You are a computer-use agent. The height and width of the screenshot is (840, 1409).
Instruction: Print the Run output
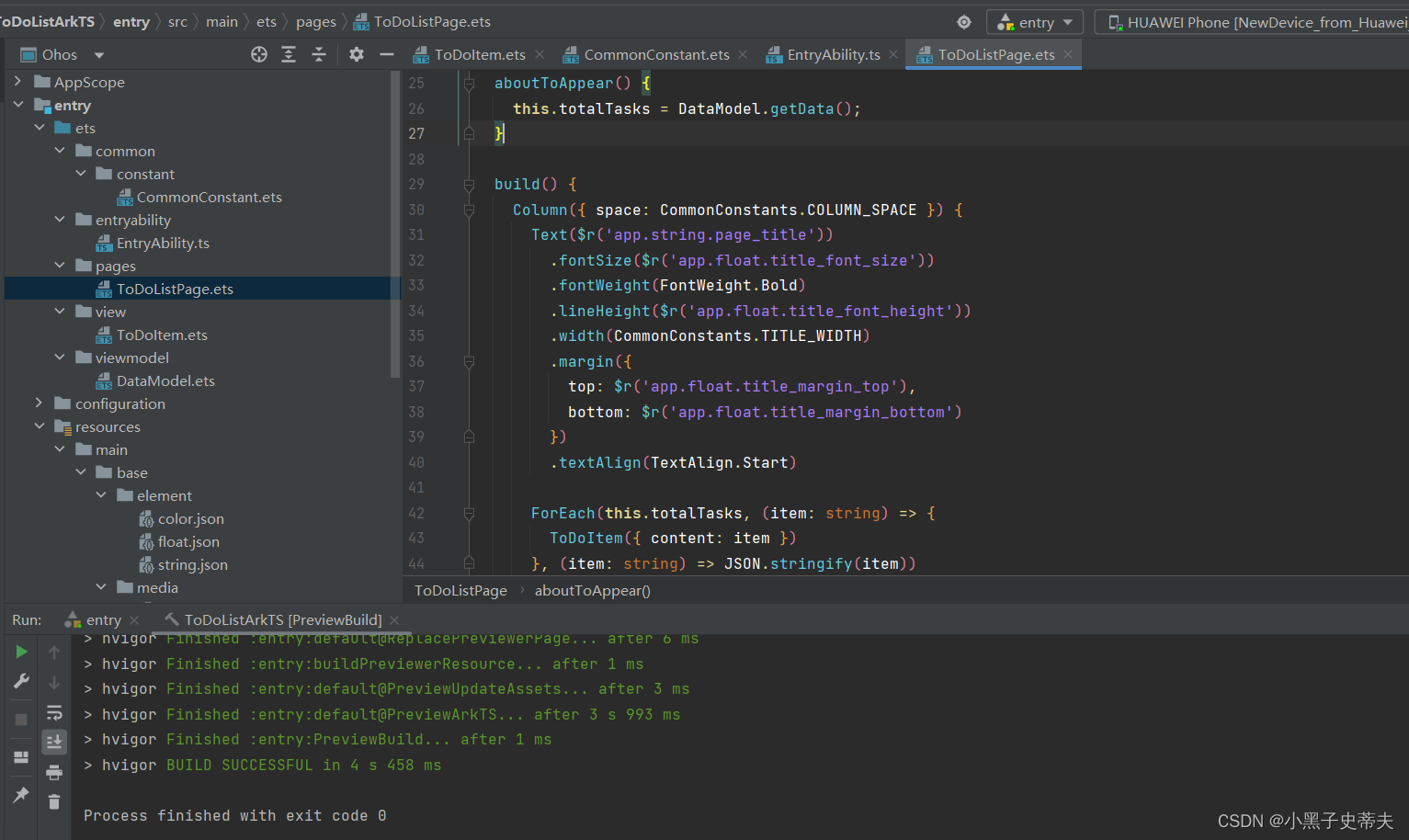tap(54, 772)
